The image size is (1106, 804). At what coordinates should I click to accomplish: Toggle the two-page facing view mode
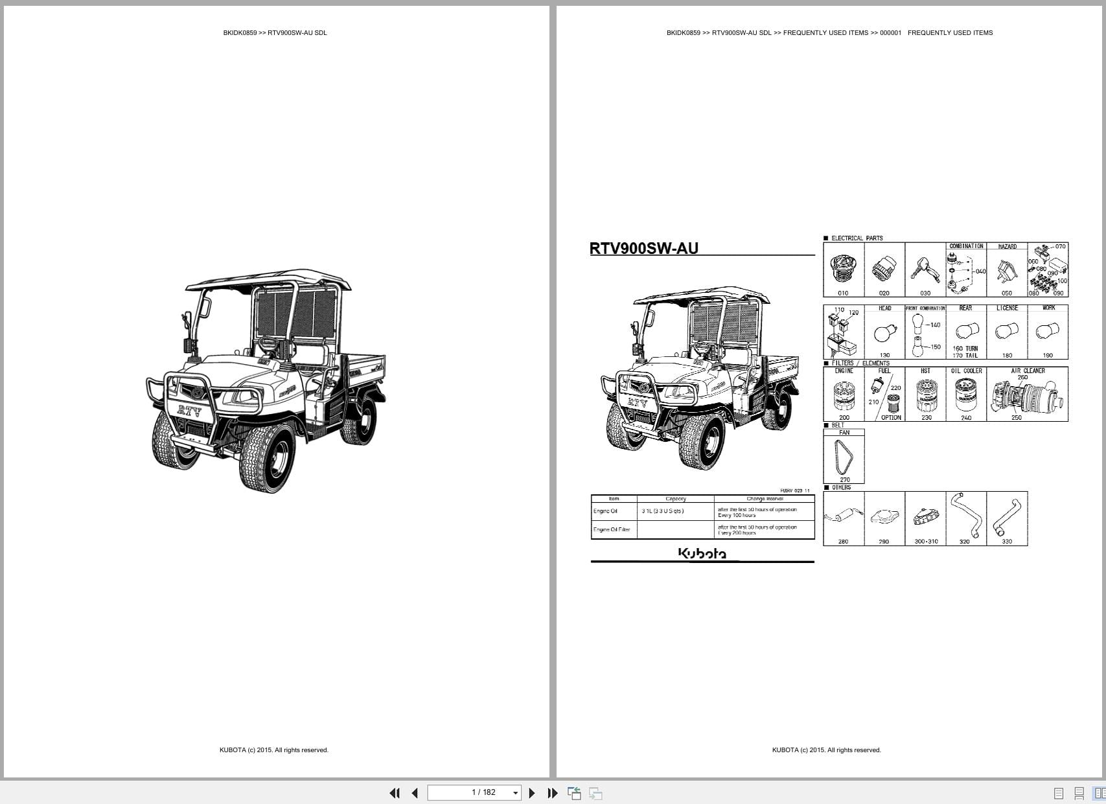[x=1100, y=793]
